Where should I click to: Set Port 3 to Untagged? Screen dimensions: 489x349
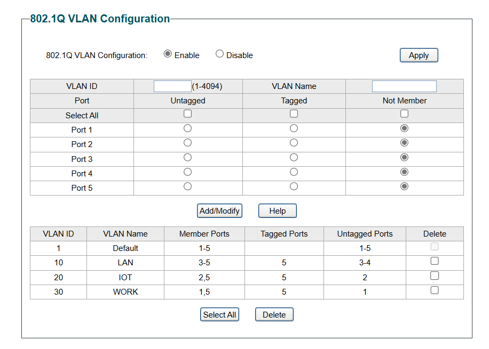tap(187, 157)
